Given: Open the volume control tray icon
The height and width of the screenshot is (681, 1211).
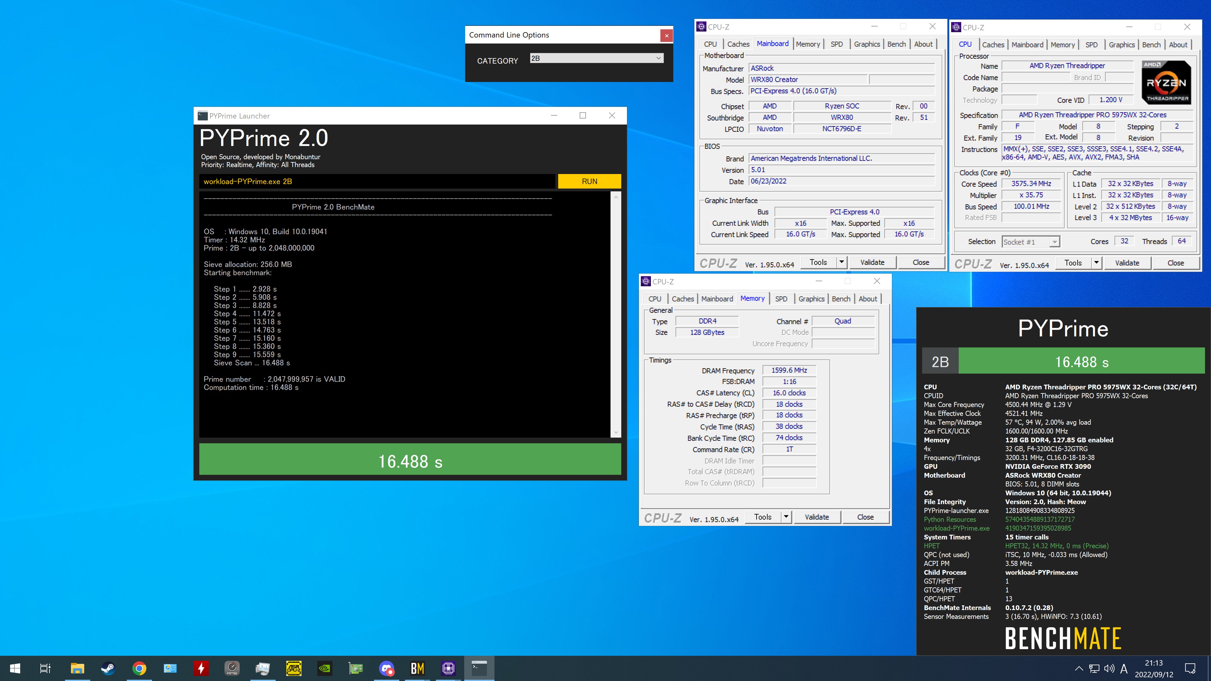Looking at the screenshot, I should (1109, 668).
